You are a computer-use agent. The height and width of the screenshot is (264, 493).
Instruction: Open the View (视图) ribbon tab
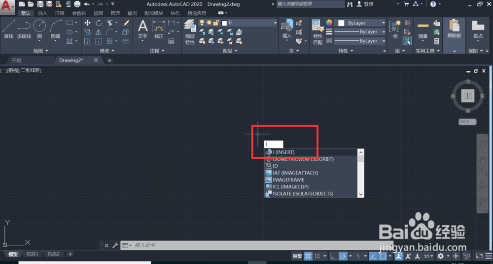click(98, 13)
